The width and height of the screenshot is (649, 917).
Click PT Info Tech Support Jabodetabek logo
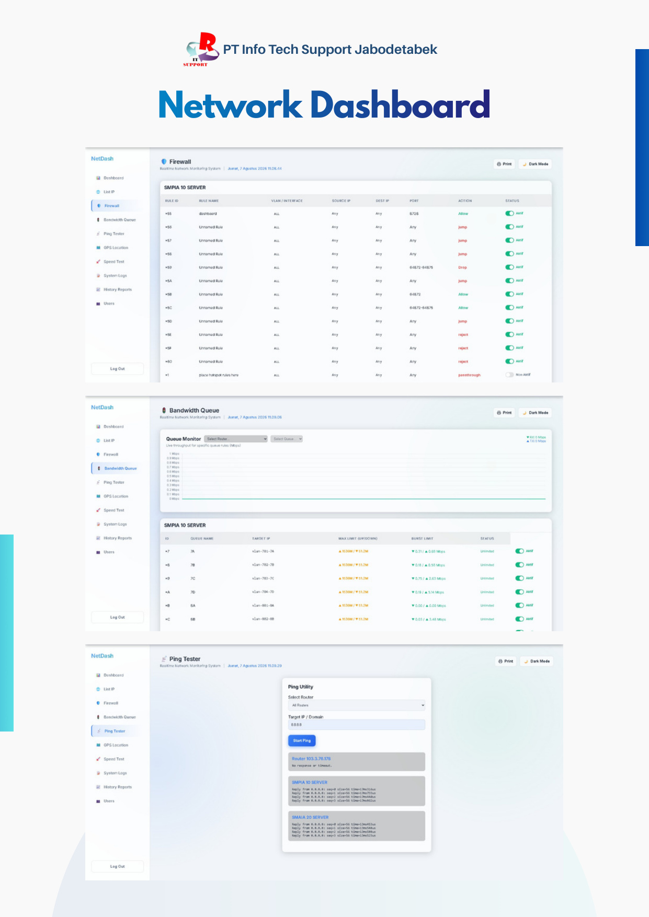tap(200, 50)
